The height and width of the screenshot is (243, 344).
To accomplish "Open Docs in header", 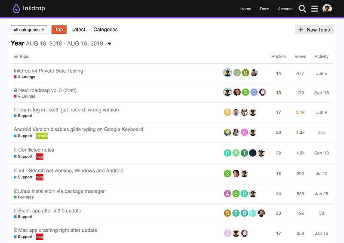I will 264,9.
